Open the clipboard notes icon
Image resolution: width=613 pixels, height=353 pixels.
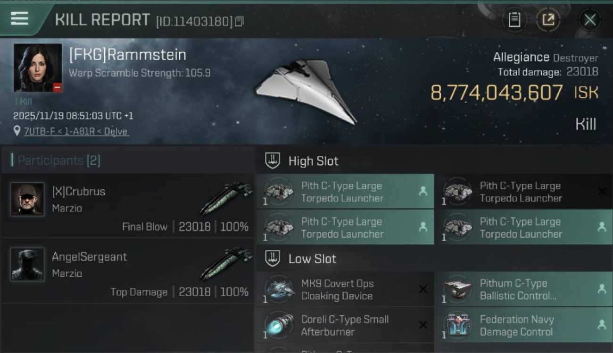coord(514,20)
